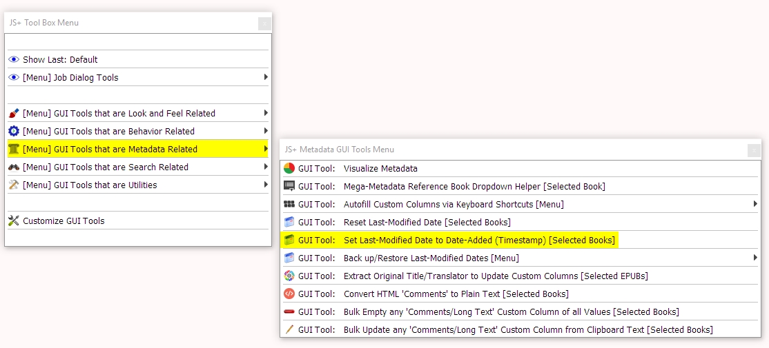Run Extract Original Title/Translator for EPUBs
769x348 pixels.
point(520,276)
